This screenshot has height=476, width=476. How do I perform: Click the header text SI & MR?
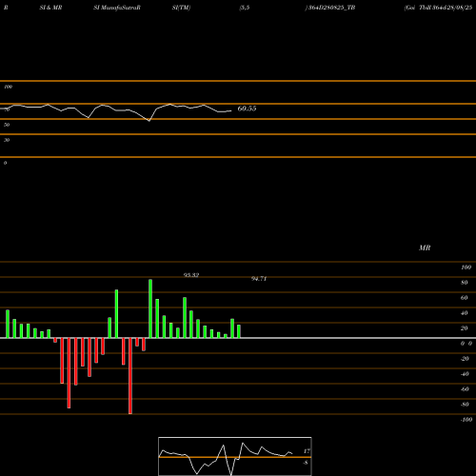click(x=50, y=8)
